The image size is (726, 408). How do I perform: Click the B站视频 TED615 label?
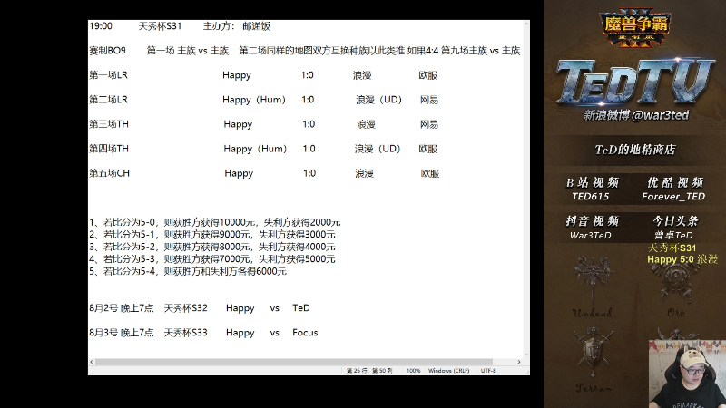point(593,189)
